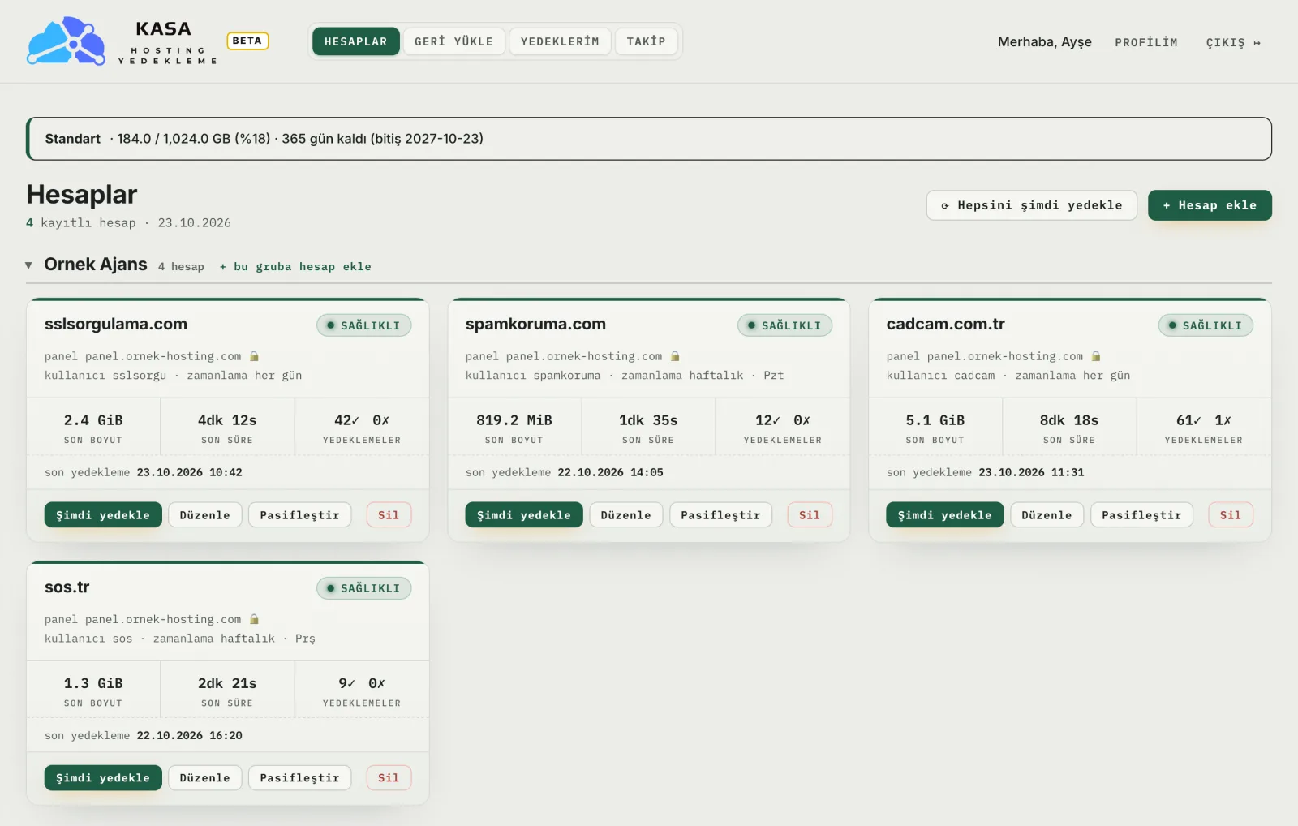Viewport: 1298px width, 826px height.
Task: Click the Kasa cloud logo icon
Action: [67, 41]
